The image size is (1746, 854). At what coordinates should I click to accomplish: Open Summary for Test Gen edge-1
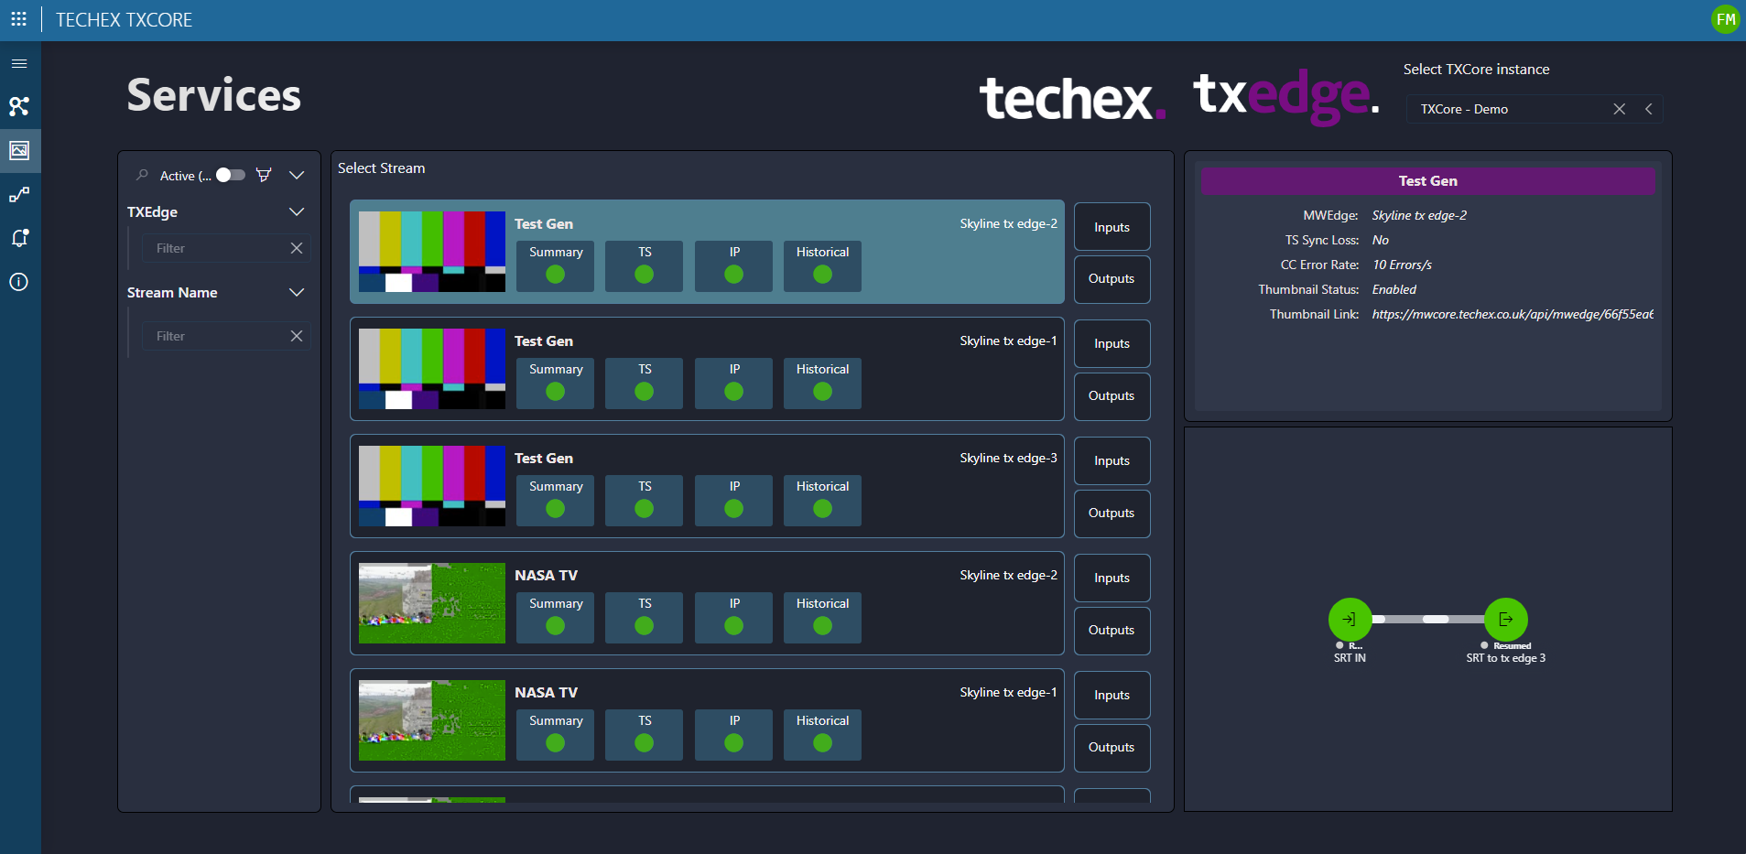[x=555, y=383]
